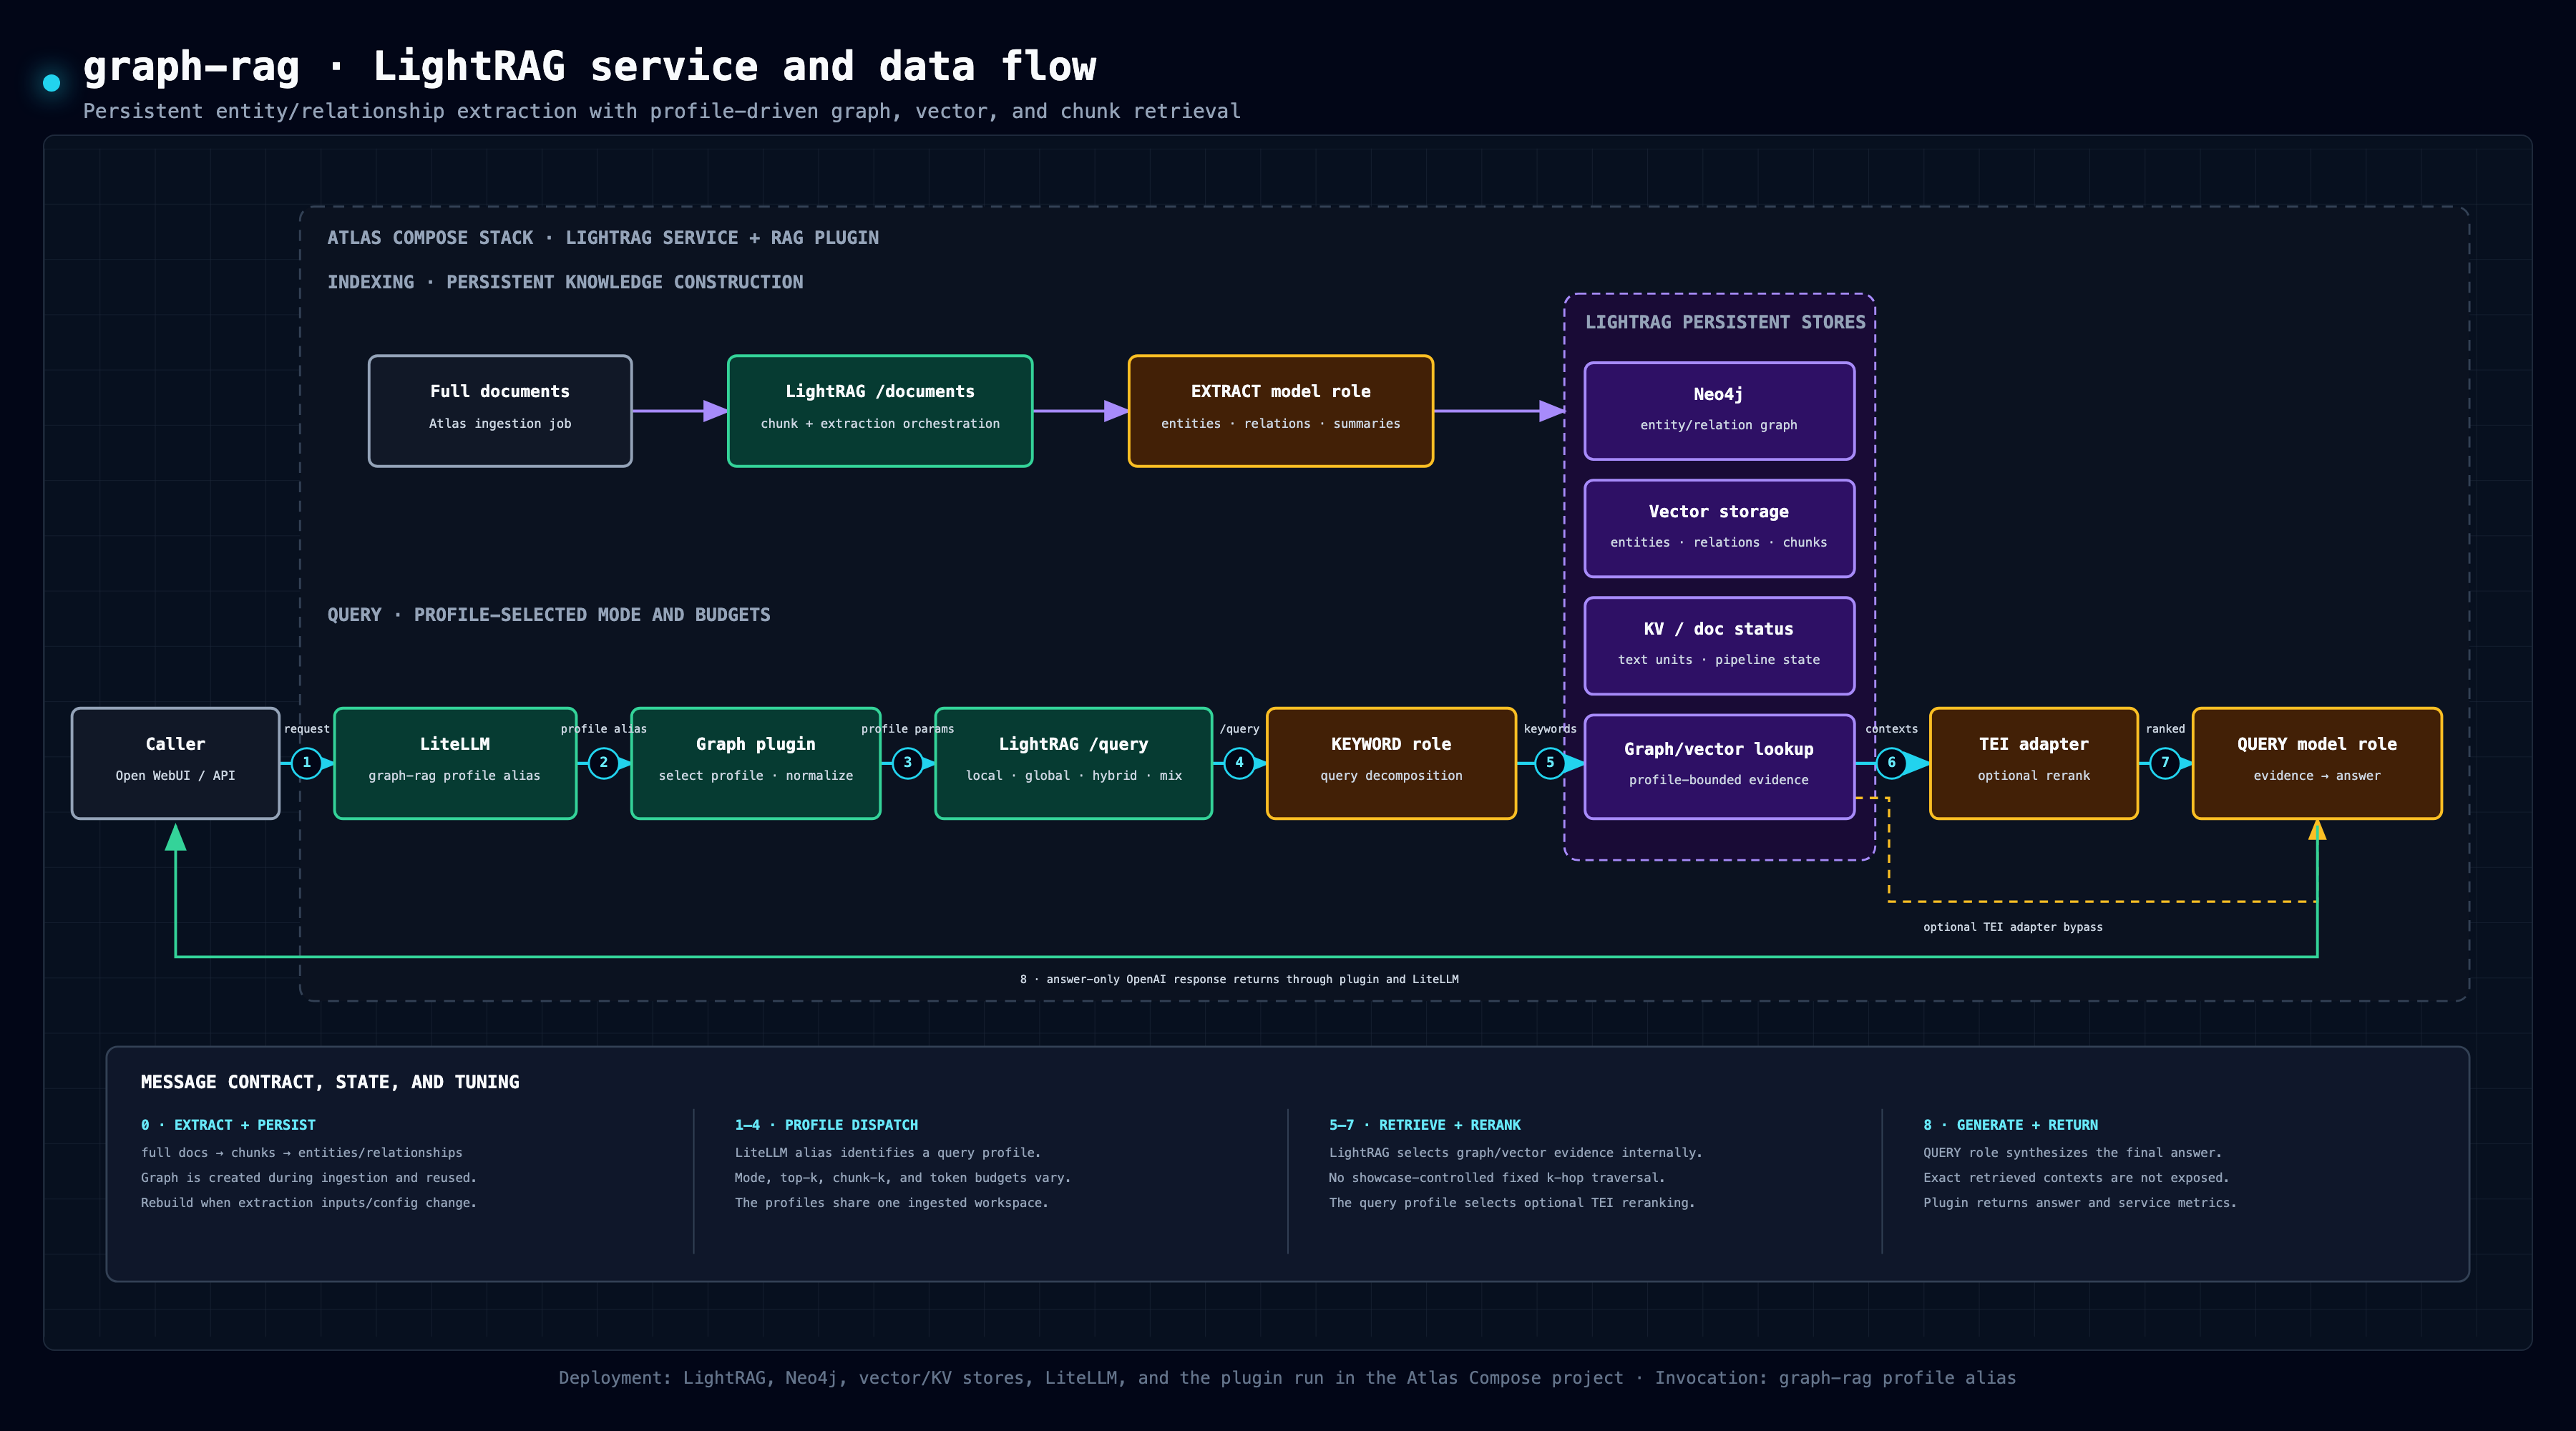Click 'Graph is created during ingestion' line
This screenshot has width=2576, height=1431.
(x=309, y=1178)
